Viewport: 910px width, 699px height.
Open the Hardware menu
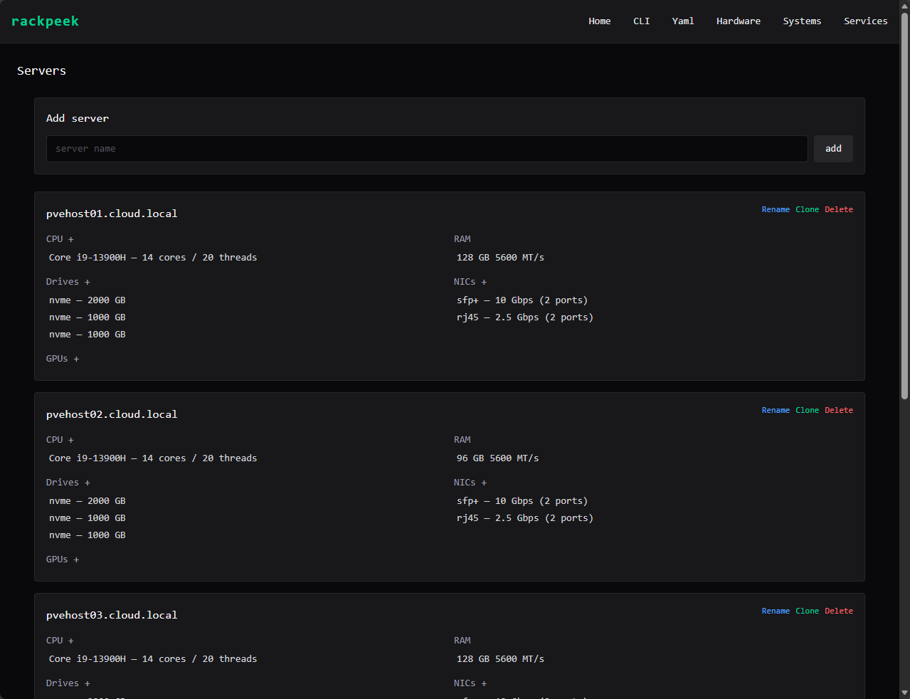click(738, 21)
